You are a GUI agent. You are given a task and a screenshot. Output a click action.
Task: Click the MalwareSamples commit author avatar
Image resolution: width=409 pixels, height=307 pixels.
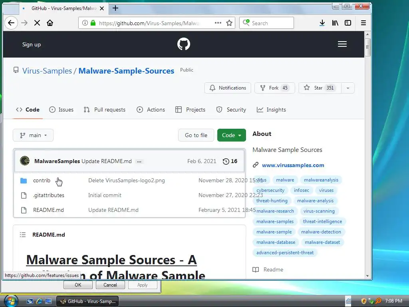25,161
